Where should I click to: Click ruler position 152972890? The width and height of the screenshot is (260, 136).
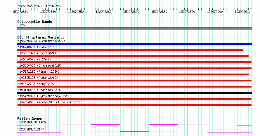[187, 12]
